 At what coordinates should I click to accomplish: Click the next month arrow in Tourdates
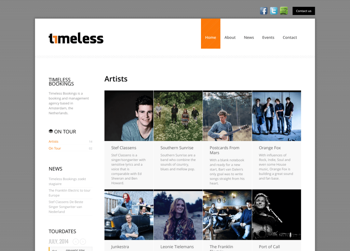[83, 242]
